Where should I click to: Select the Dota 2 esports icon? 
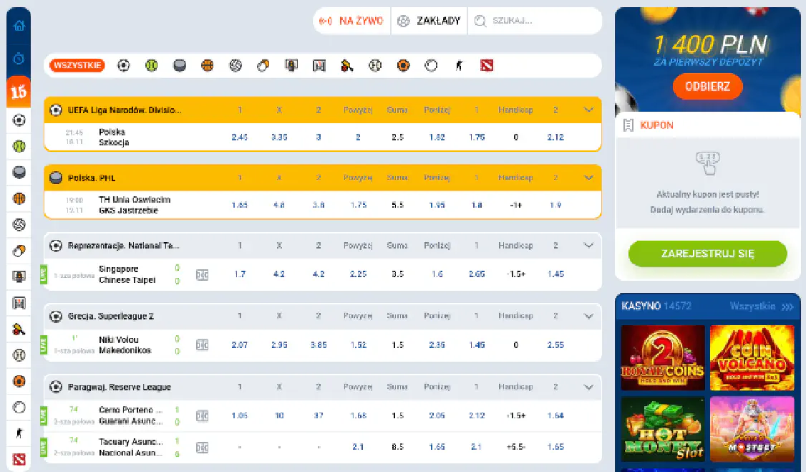tap(486, 65)
